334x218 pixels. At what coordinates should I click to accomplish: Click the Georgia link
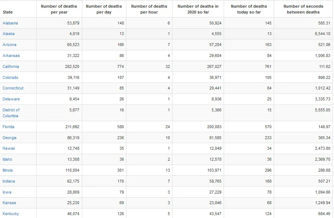[x=10, y=138]
